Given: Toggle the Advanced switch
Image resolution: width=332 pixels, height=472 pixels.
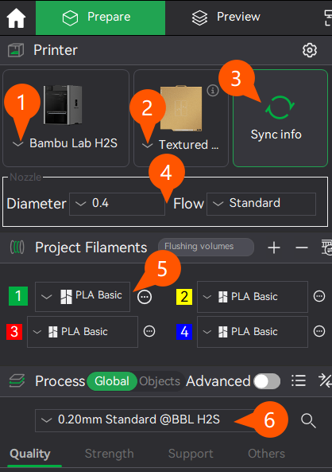Looking at the screenshot, I should click(x=267, y=381).
